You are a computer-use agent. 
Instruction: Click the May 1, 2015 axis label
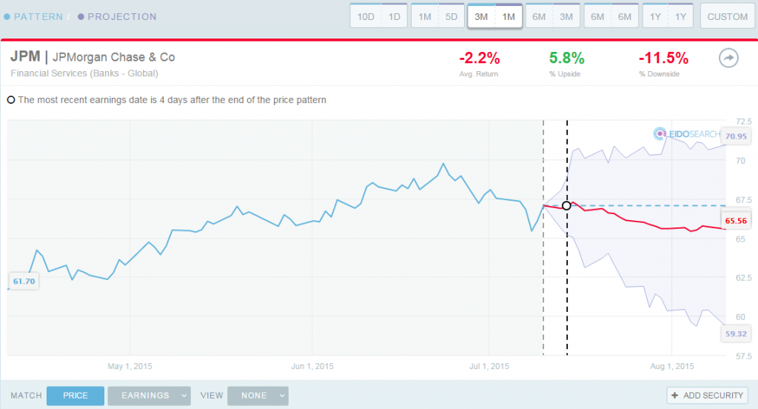[x=130, y=367]
